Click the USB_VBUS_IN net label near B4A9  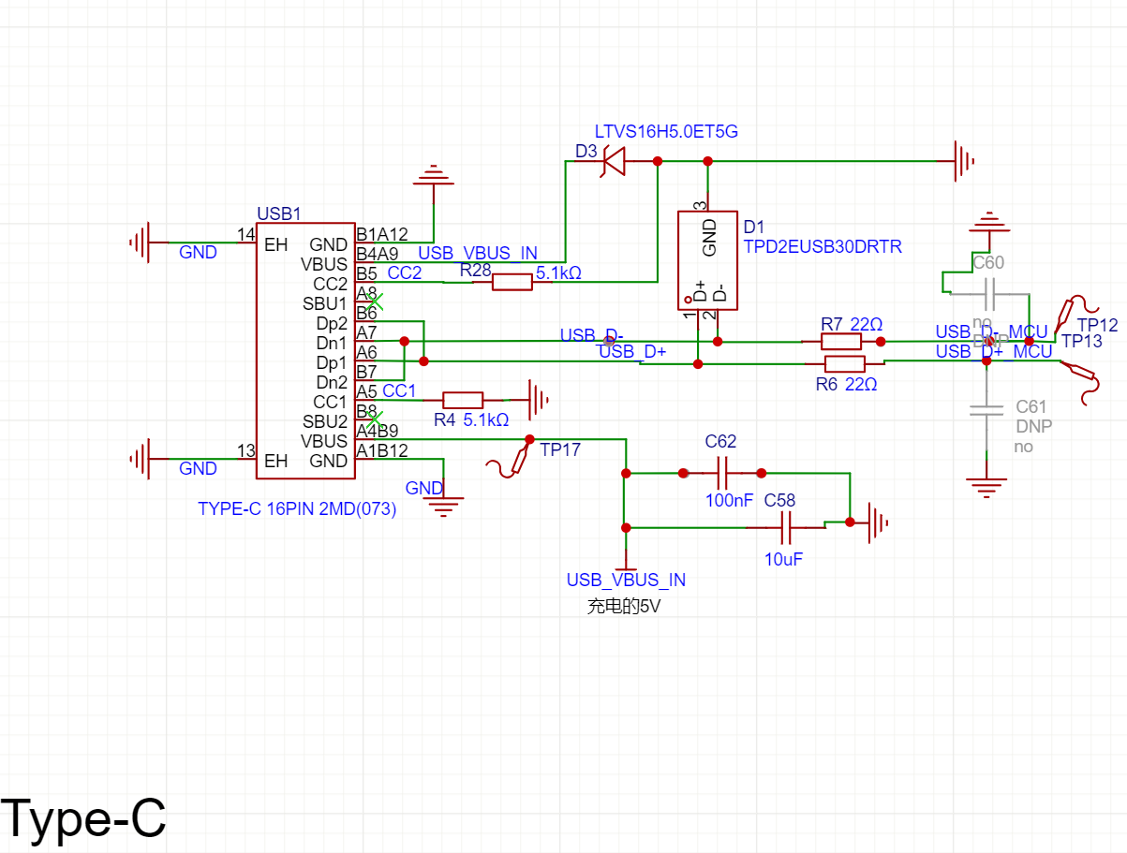(478, 253)
